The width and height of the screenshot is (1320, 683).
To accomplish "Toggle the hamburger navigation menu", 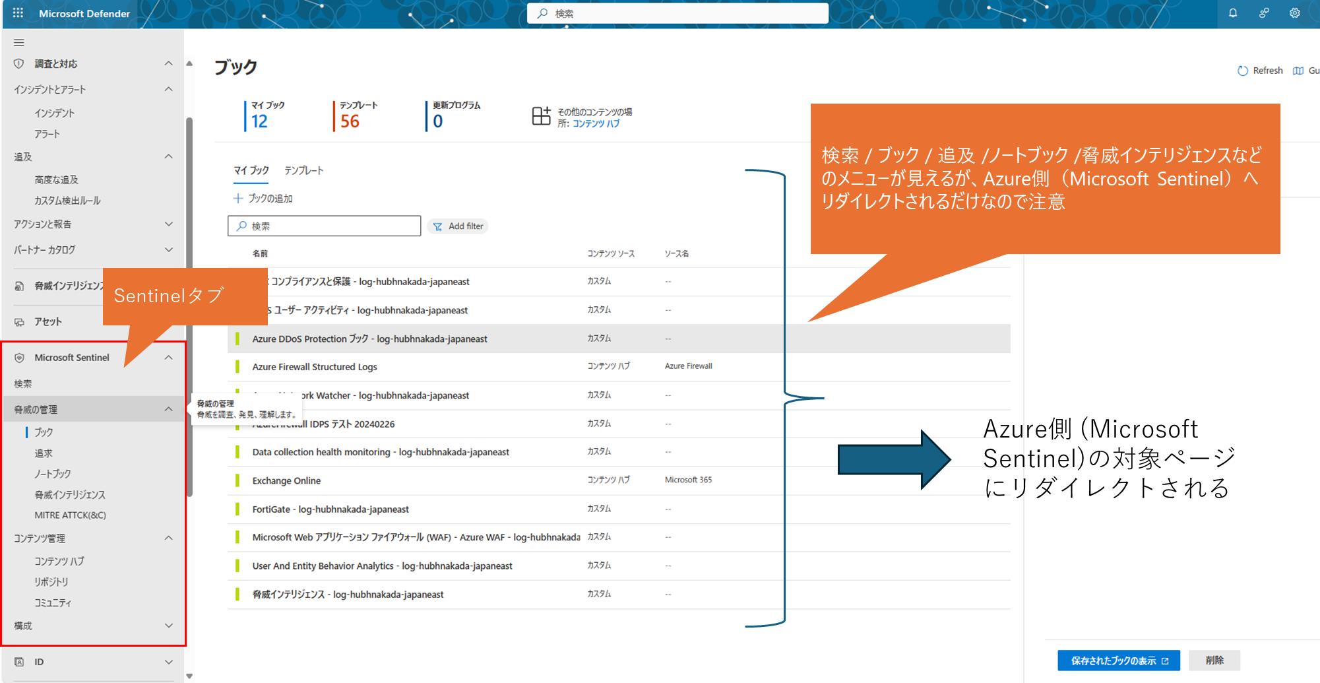I will pos(19,42).
